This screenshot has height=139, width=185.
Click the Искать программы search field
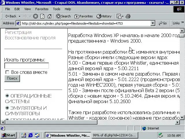tap(27, 66)
